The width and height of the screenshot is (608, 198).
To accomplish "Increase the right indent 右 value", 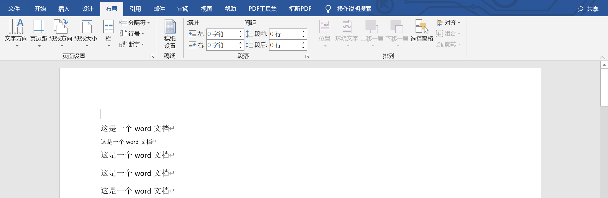I will (x=241, y=43).
